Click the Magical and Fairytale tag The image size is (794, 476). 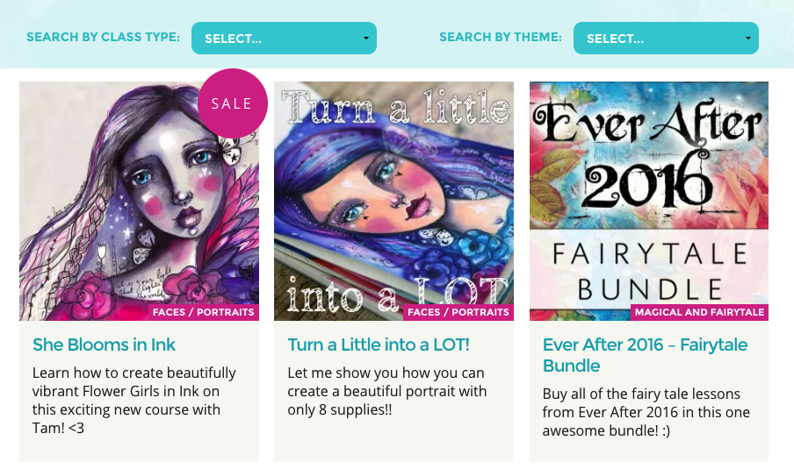tap(699, 312)
